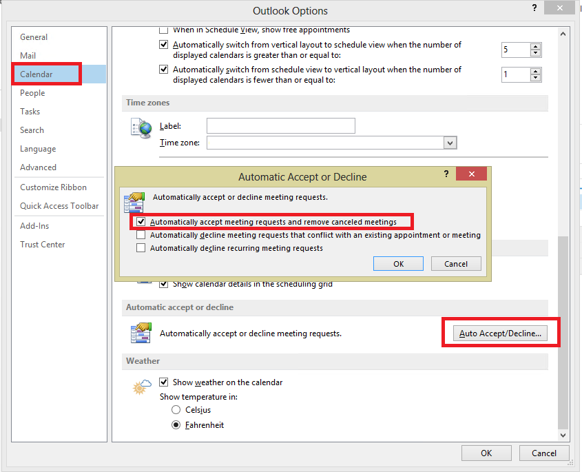Click help icon in Automatic Accept or Decline dialog
Image resolution: width=582 pixels, height=472 pixels.
pos(446,174)
